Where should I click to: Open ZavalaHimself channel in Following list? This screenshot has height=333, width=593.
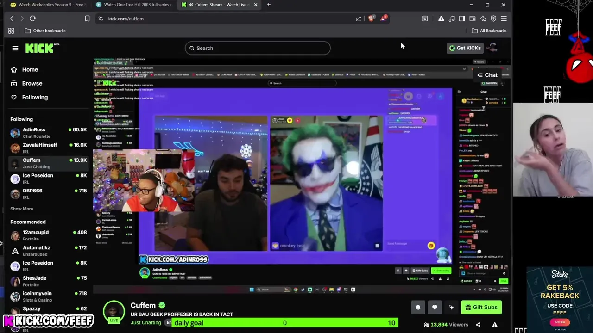tap(49, 148)
